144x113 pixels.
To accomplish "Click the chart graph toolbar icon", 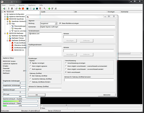I will [x=34, y=8].
